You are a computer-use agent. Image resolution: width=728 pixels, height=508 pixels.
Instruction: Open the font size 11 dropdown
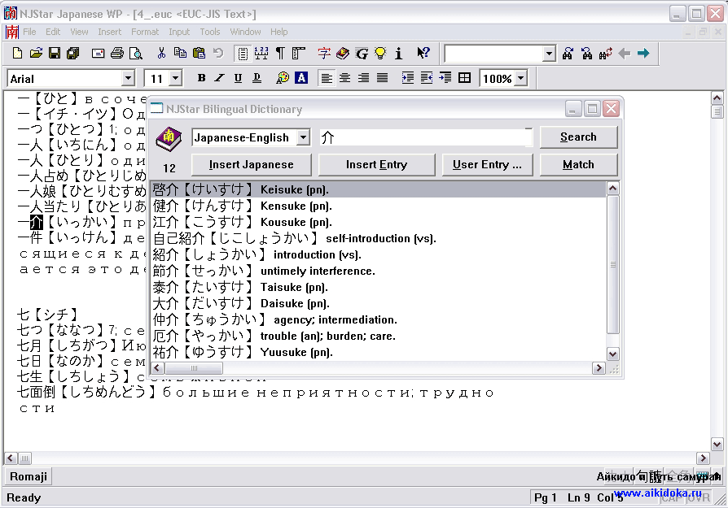175,78
